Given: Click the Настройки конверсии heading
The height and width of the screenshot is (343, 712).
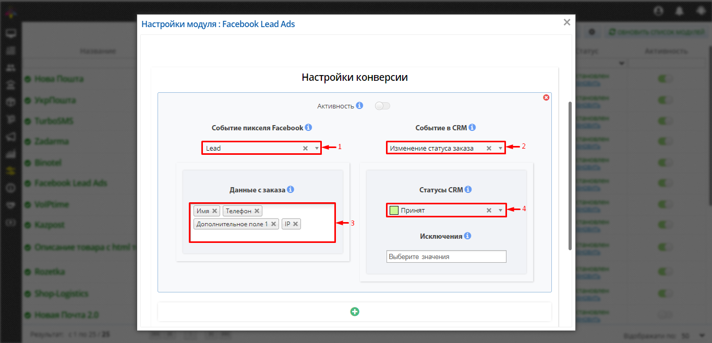Looking at the screenshot, I should coord(355,78).
